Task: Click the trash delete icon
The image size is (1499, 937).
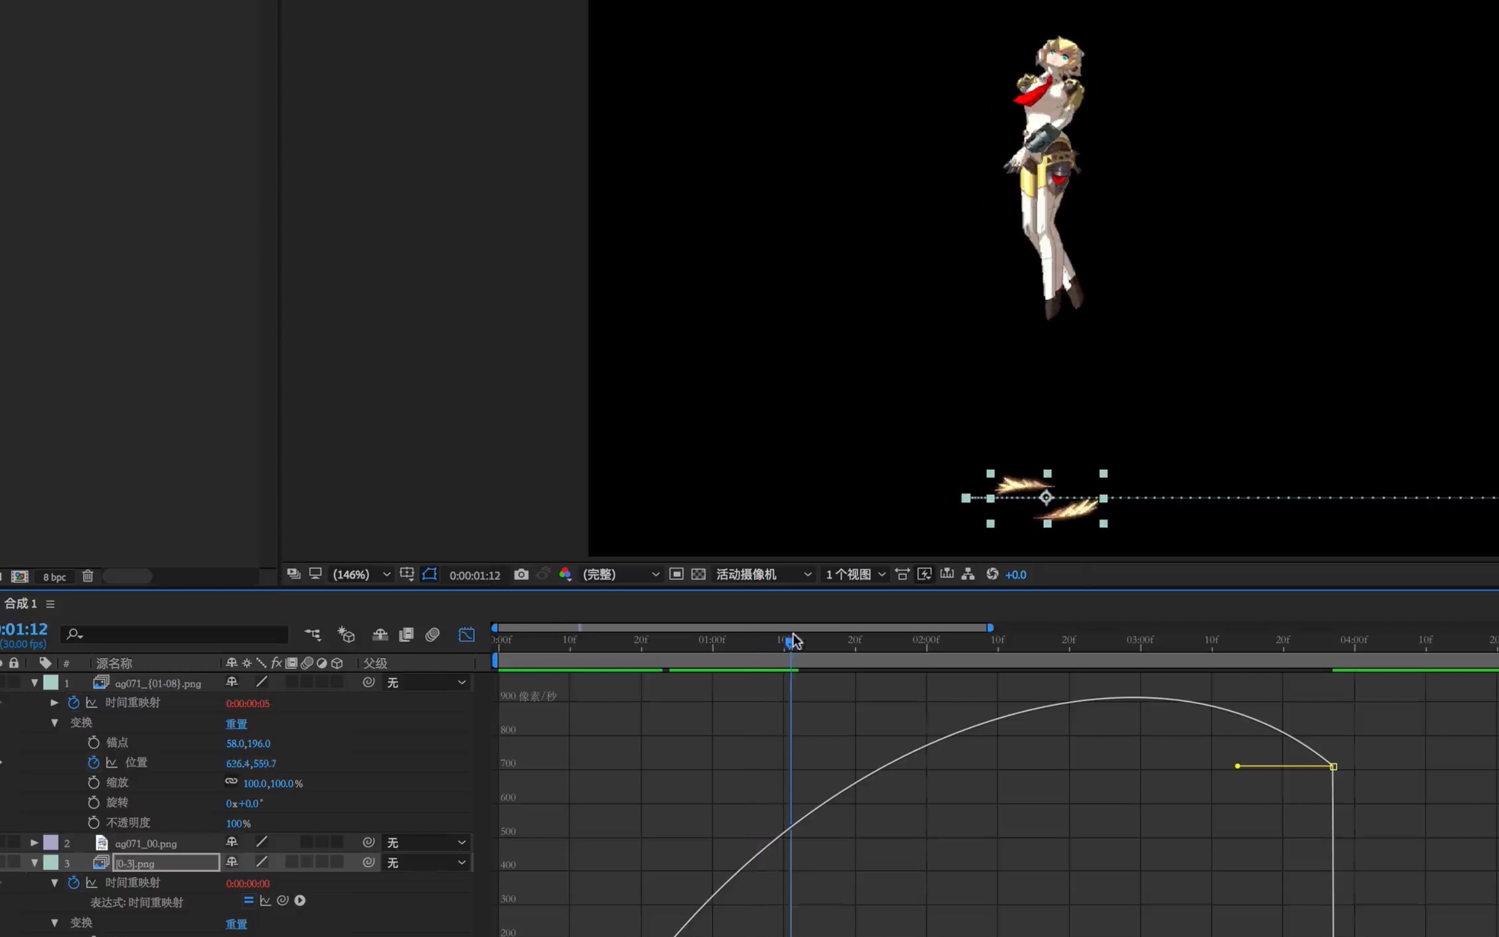Action: [87, 576]
